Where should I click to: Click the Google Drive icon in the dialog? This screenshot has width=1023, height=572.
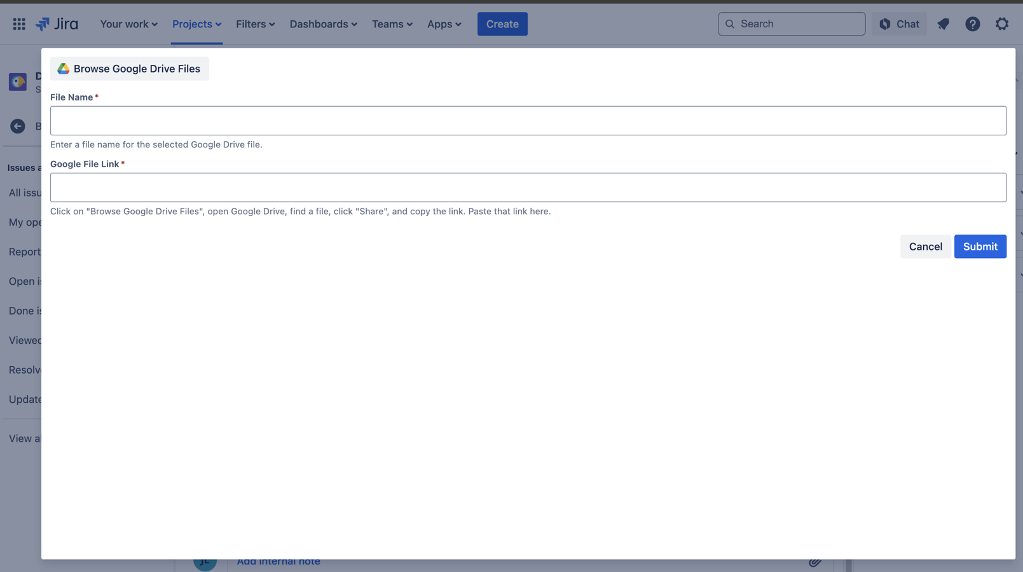(64, 68)
